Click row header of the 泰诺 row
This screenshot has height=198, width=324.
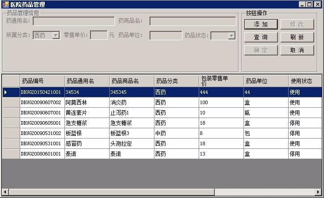point(11,154)
